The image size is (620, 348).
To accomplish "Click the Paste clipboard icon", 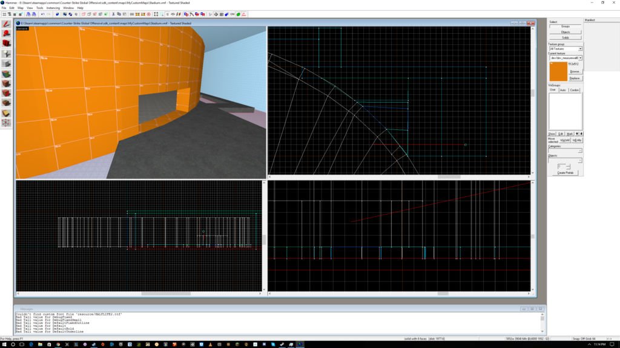I will [x=125, y=14].
